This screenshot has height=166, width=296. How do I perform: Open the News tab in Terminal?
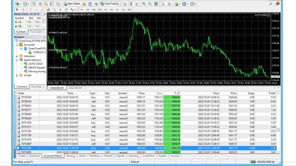[x=71, y=156]
